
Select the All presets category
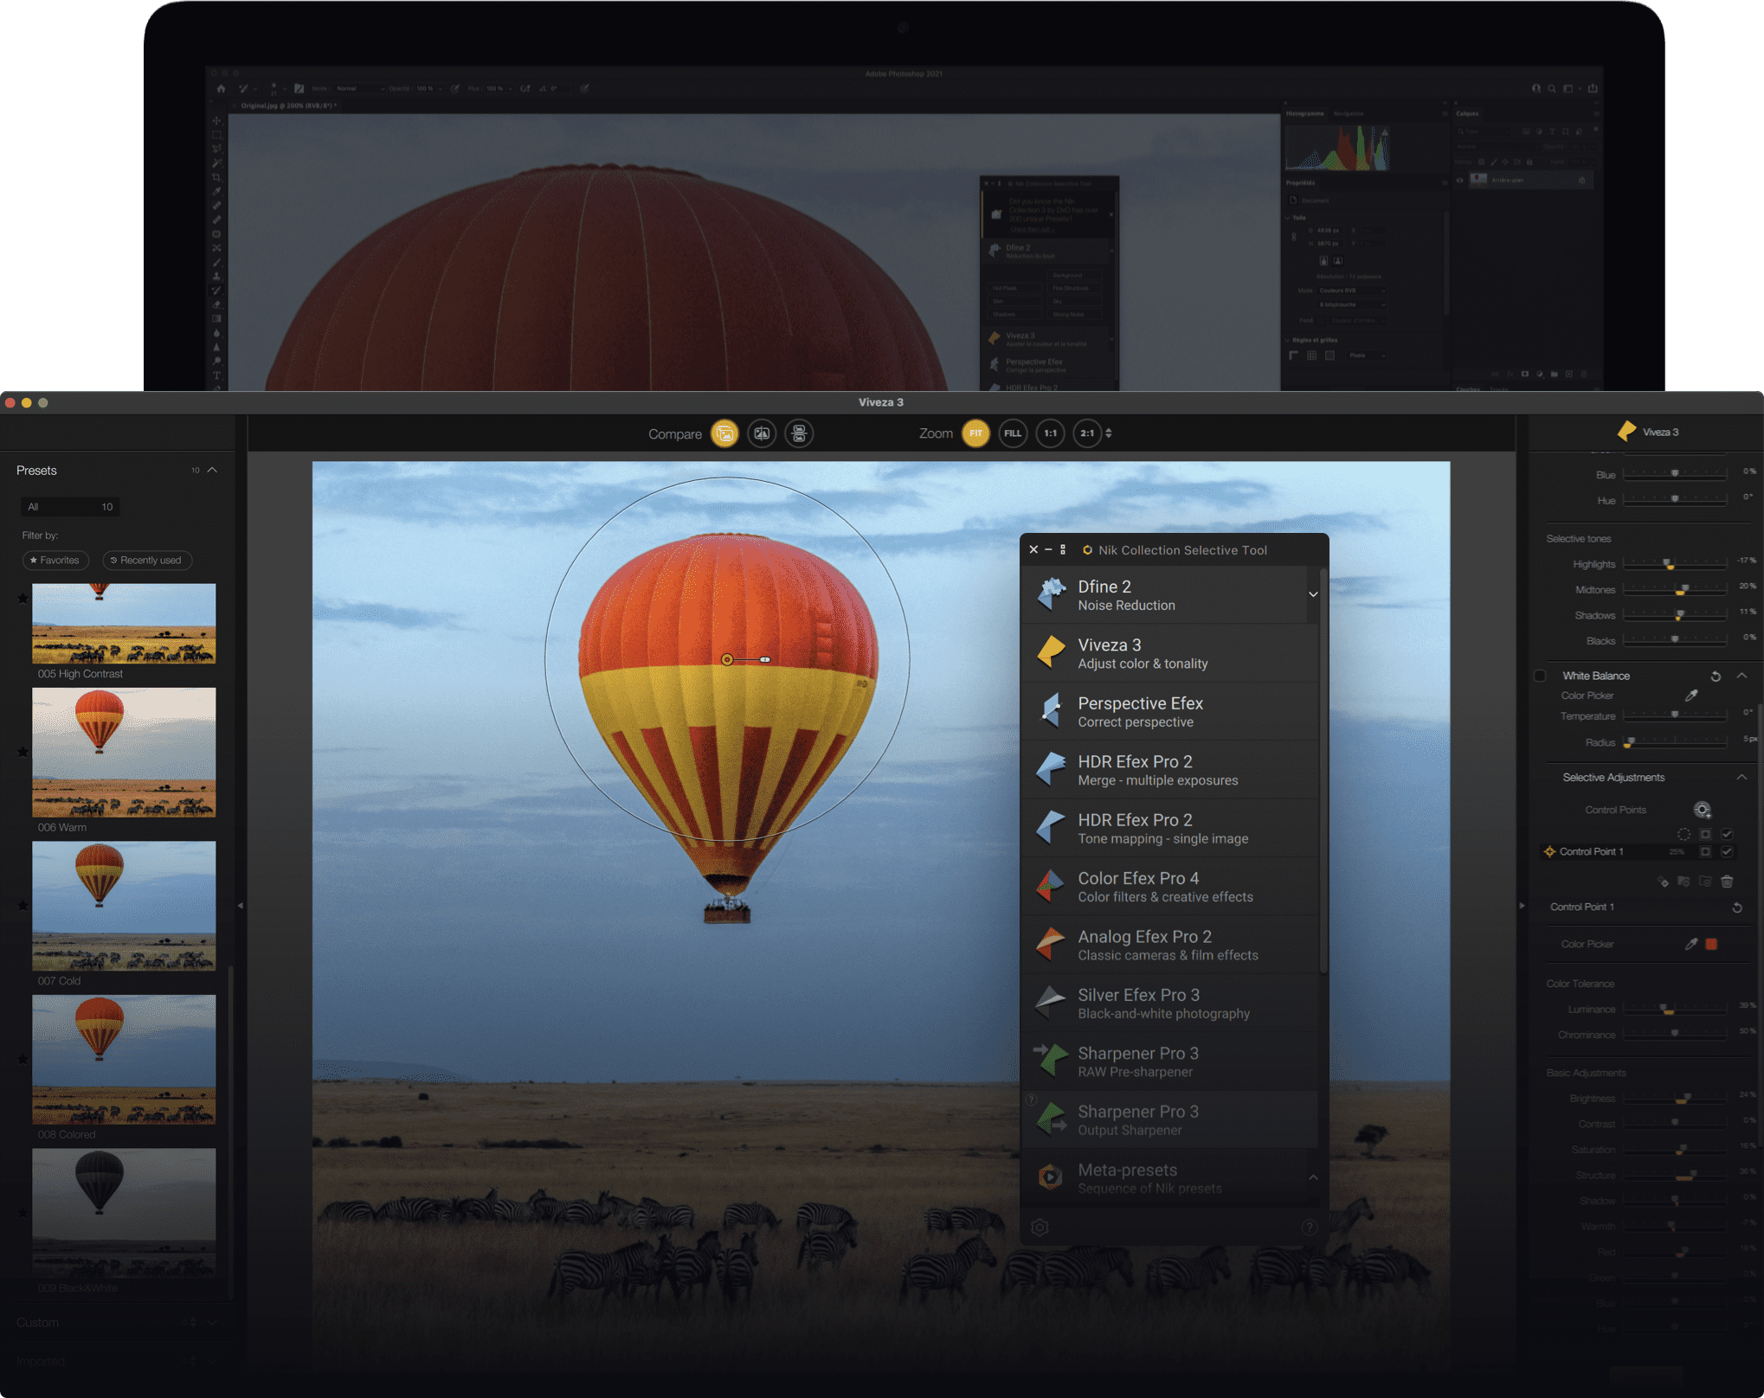coord(70,507)
